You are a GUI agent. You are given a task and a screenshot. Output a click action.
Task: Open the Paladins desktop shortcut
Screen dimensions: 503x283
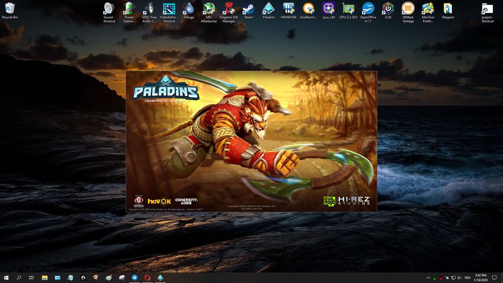268,10
